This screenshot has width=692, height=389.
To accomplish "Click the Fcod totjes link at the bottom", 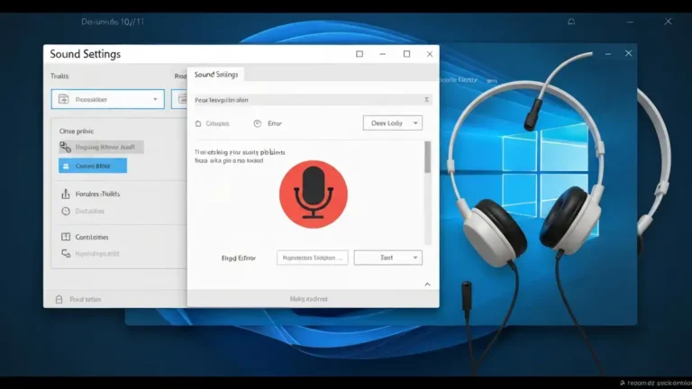I will 86,299.
